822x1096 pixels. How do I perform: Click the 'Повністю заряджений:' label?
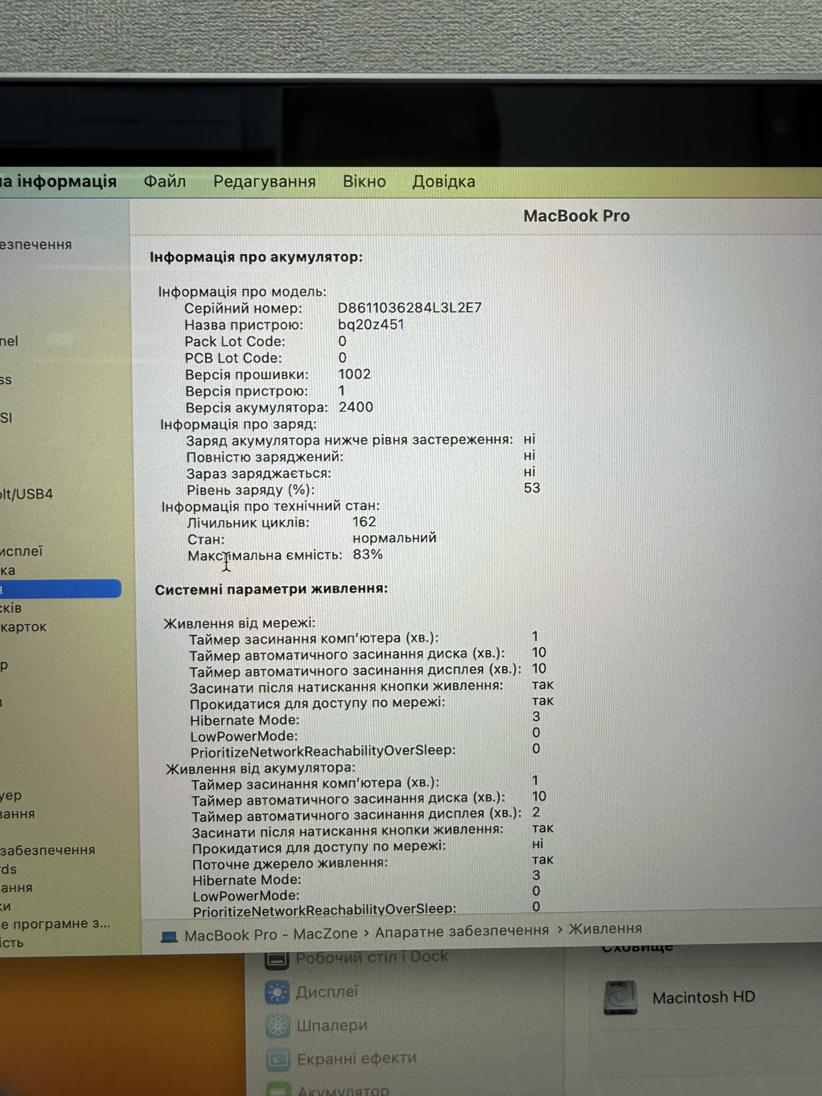pos(265,457)
